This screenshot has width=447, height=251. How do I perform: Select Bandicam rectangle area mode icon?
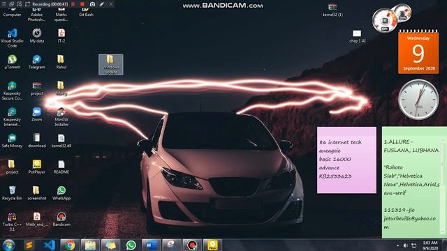point(27,4)
